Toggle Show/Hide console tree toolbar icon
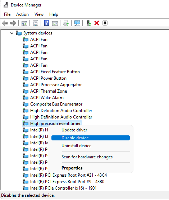Viewport: 169px width, 200px height. (x=24, y=23)
